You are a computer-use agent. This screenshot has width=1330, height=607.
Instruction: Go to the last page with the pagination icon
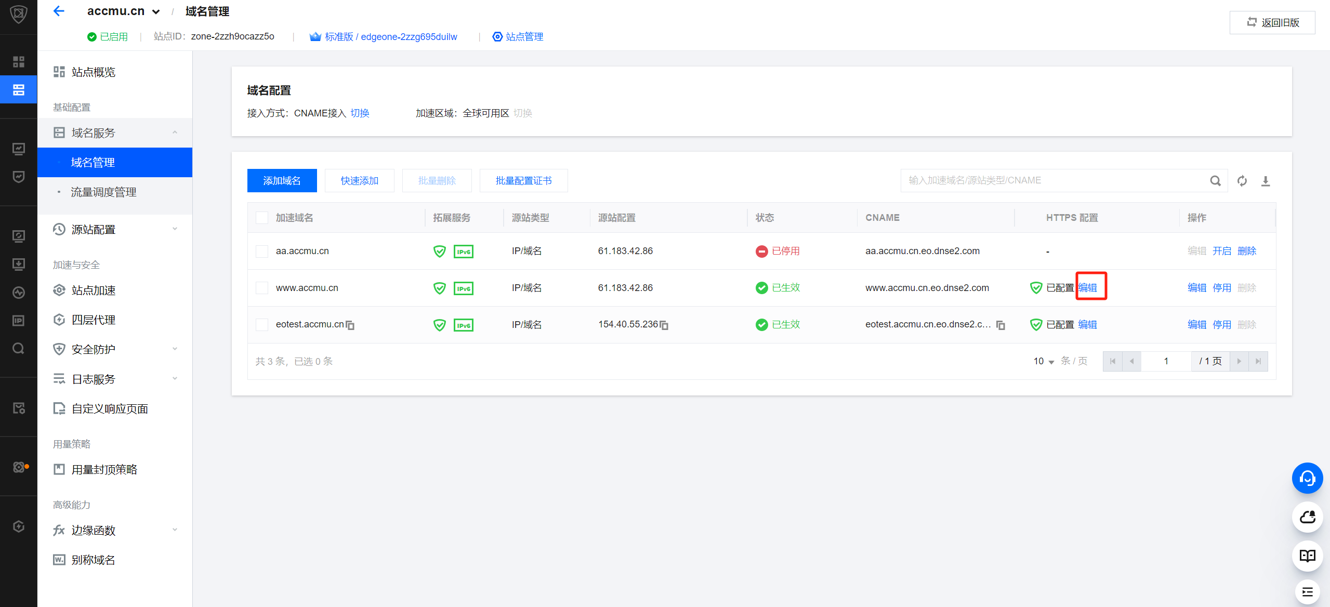click(x=1258, y=361)
